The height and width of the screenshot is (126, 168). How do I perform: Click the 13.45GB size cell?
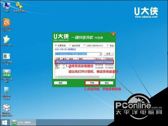click(x=99, y=68)
